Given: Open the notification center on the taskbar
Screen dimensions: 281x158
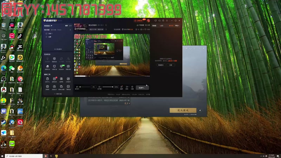Looking at the screenshot, I should (x=278, y=156).
